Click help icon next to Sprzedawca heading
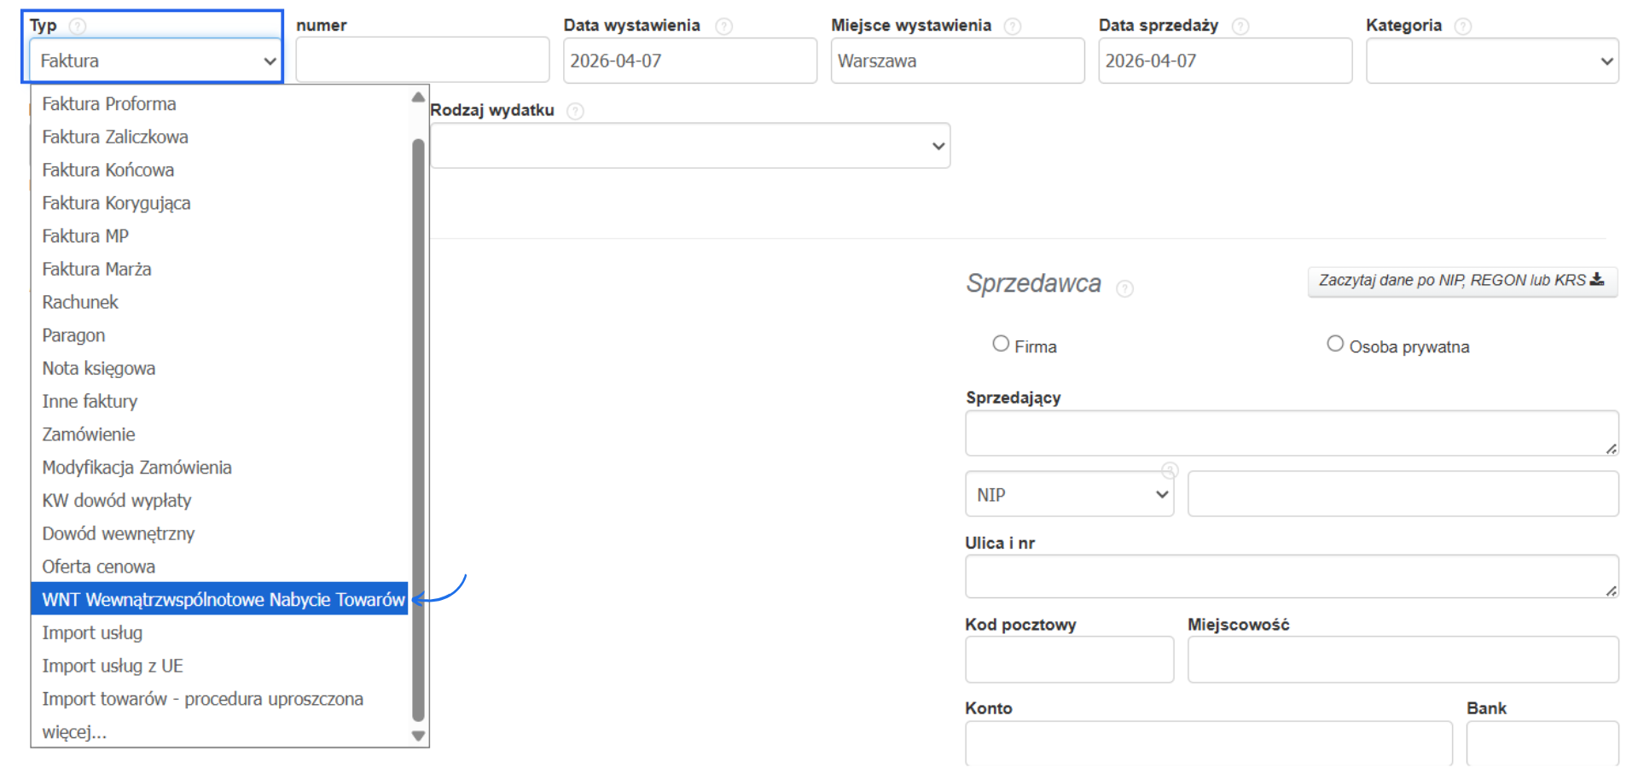This screenshot has height=774, width=1638. [1125, 288]
